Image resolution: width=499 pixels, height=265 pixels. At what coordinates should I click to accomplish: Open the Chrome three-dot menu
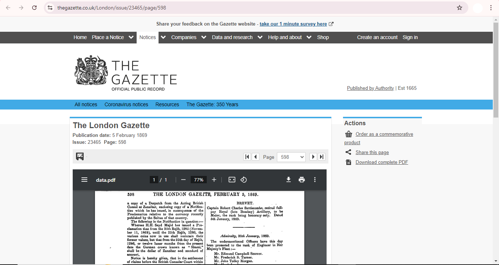pyautogui.click(x=491, y=8)
